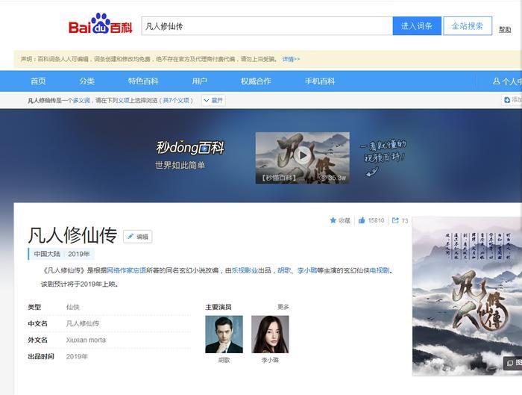This screenshot has height=395, width=522.
Task: Open the 李小璐 link in the summary
Action: tap(307, 270)
